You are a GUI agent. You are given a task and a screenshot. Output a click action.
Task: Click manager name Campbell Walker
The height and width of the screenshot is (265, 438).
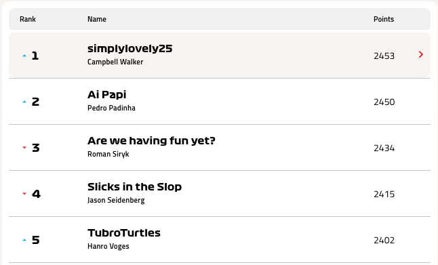click(115, 62)
